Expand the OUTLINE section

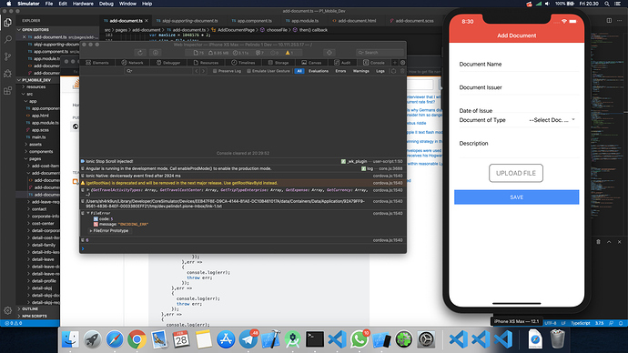pyautogui.click(x=19, y=309)
